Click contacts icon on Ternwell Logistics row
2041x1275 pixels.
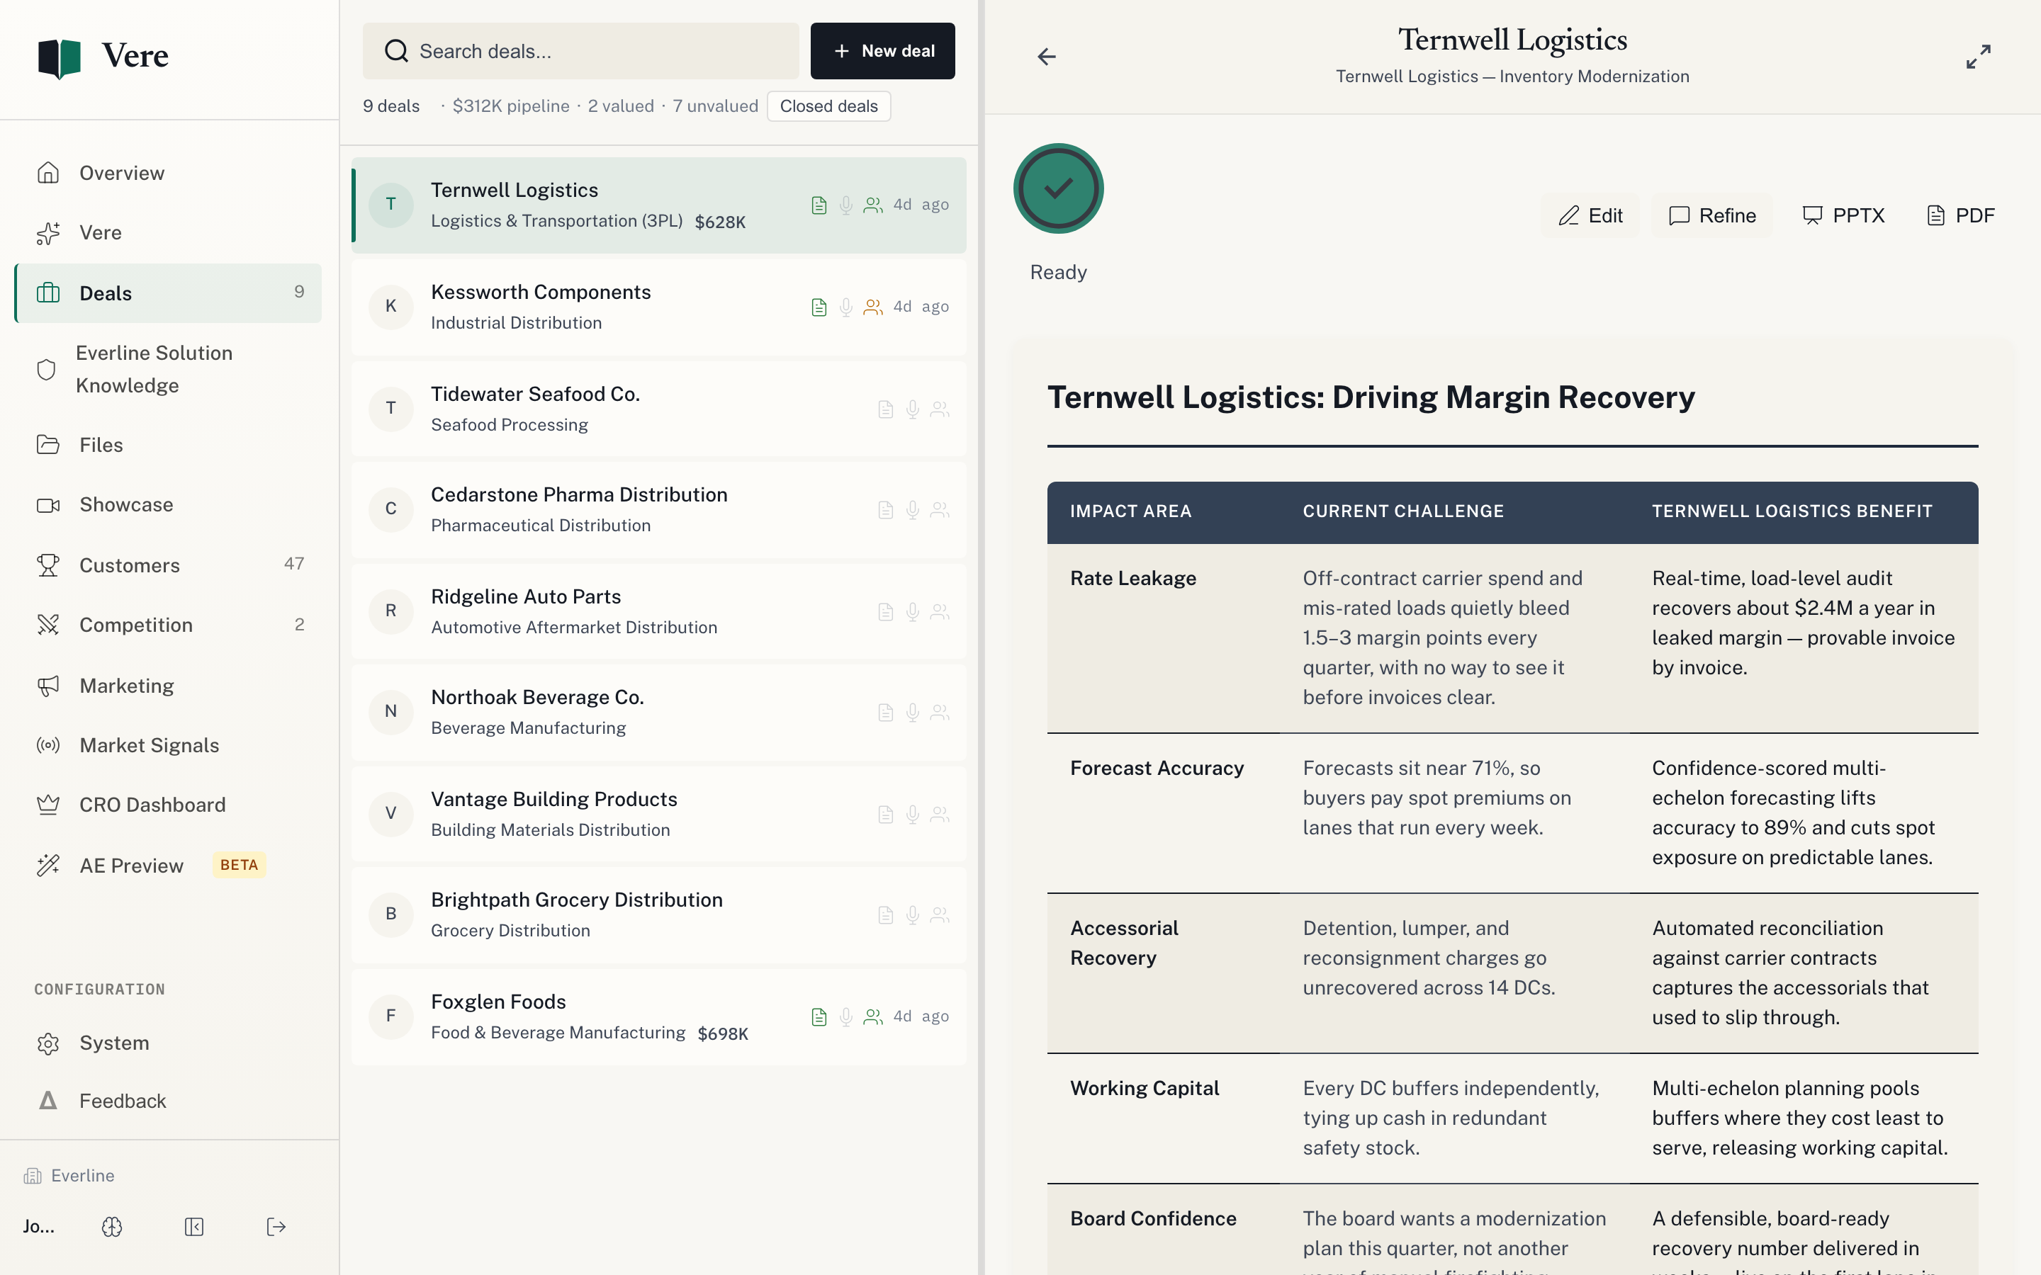coord(873,205)
